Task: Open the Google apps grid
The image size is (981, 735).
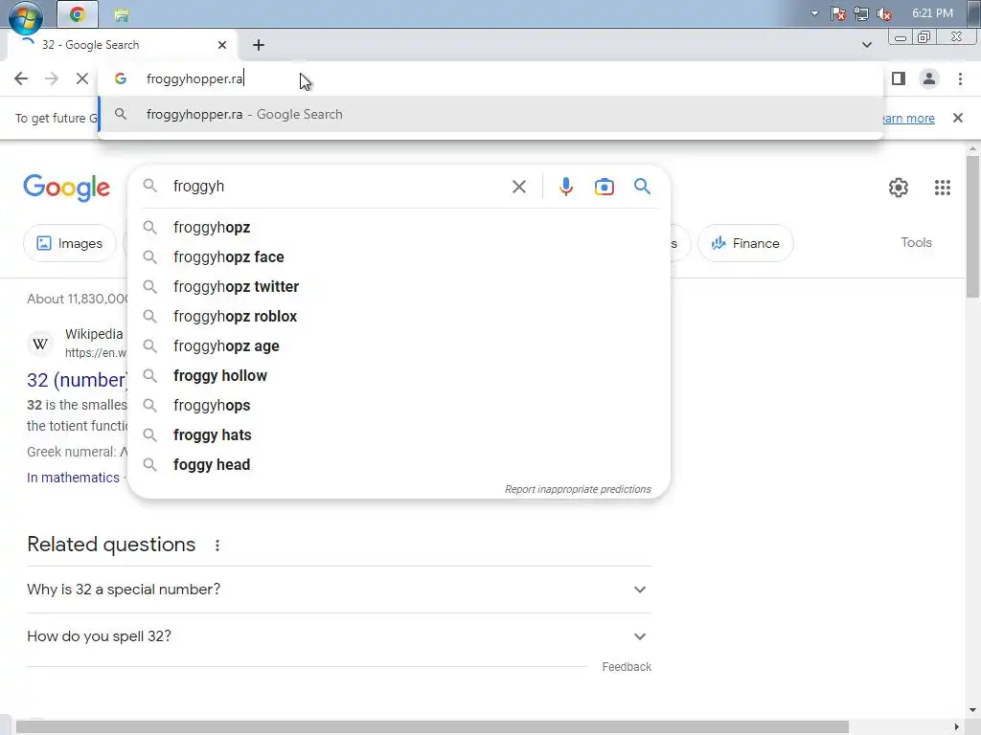Action: [x=943, y=188]
